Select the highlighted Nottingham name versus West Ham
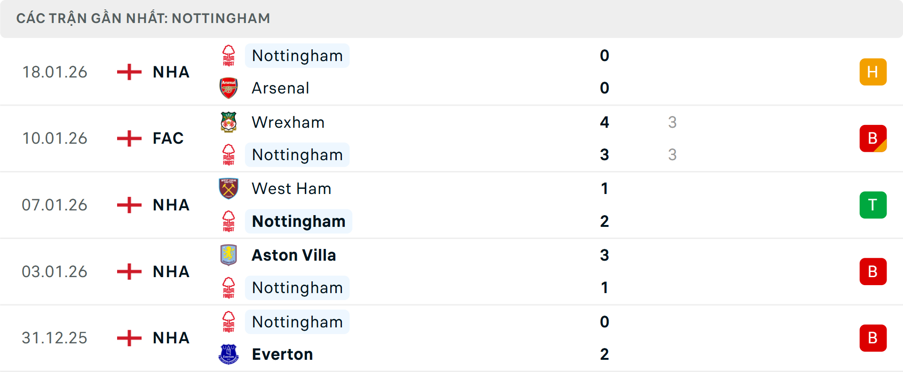The image size is (903, 372). [x=298, y=221]
